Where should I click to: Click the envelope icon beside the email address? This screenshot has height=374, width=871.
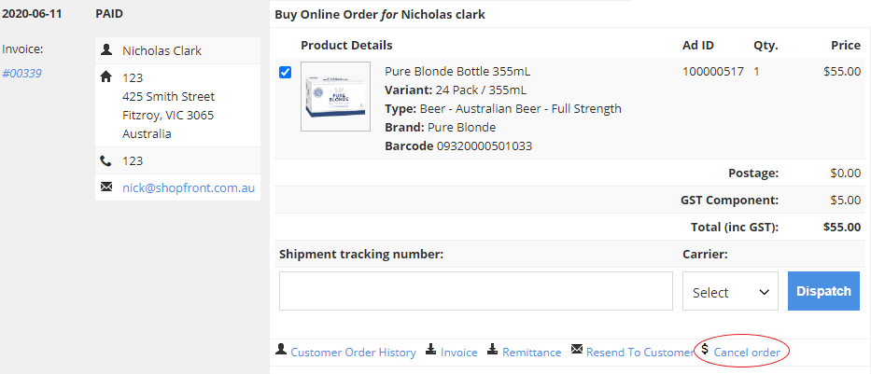click(106, 187)
